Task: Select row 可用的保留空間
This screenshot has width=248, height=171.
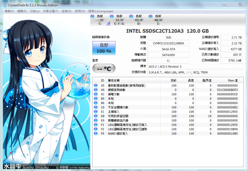Action: coord(166,116)
